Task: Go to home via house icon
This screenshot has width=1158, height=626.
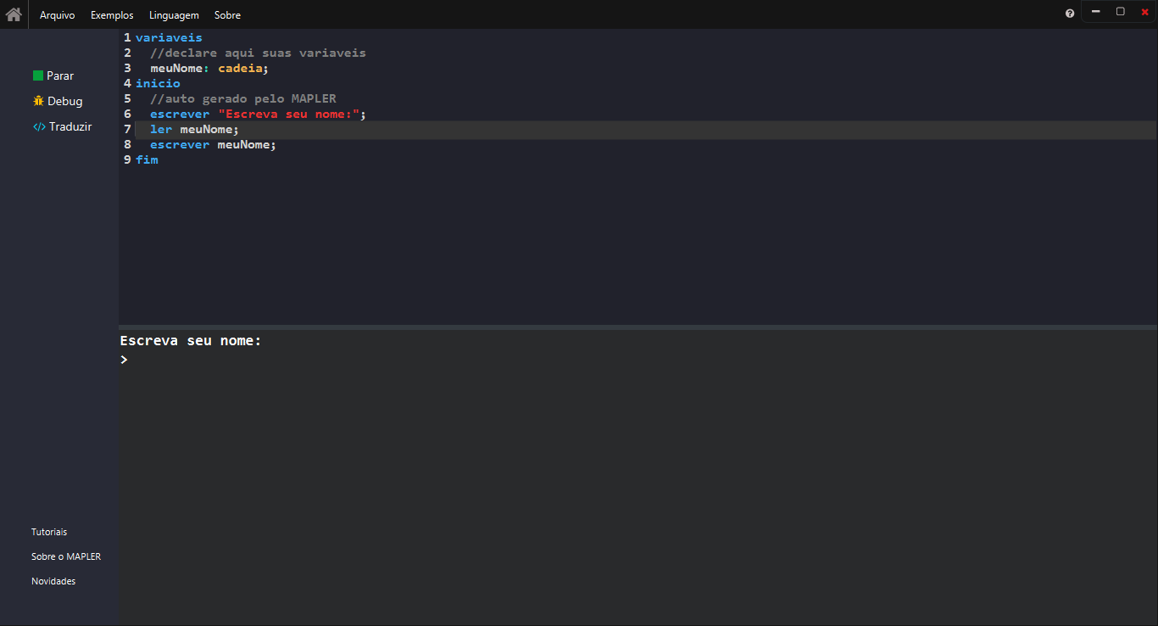Action: tap(14, 14)
